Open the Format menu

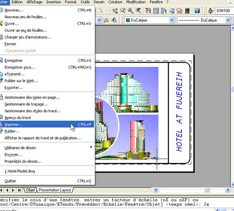click(71, 2)
